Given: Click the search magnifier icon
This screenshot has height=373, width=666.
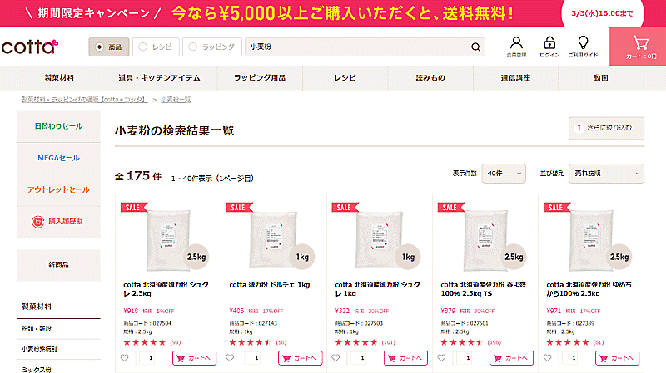Looking at the screenshot, I should [476, 47].
